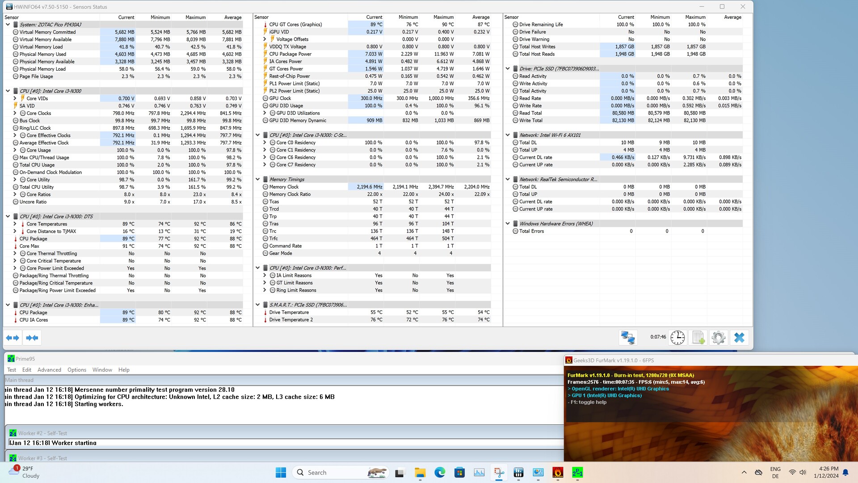The image size is (858, 483).
Task: Collapse the Memory Timings section
Action: pos(258,179)
